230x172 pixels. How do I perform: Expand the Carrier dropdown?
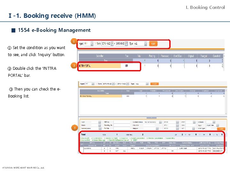(214, 122)
